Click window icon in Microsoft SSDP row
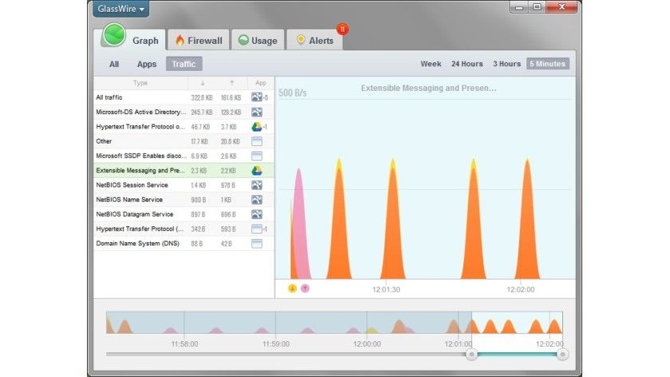The height and width of the screenshot is (377, 670). tap(257, 156)
